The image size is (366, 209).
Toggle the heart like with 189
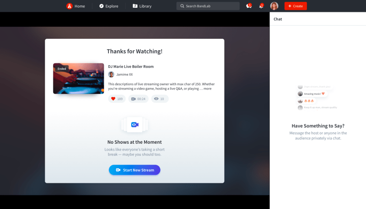[x=117, y=99]
